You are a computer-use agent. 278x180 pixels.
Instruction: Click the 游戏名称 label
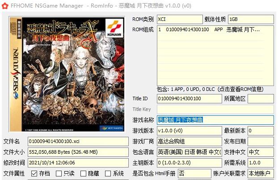[143, 120]
